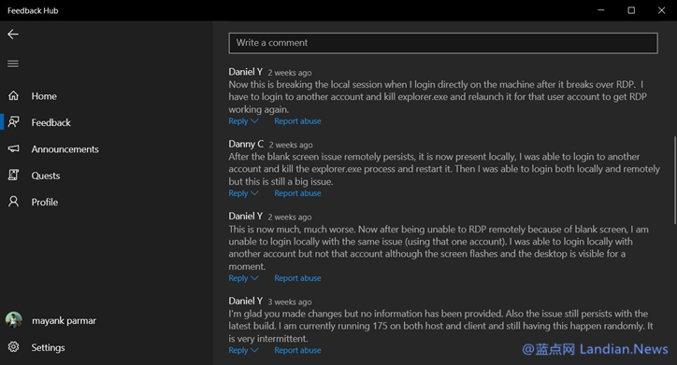Click the vertical scrollbar thumb

pos(675,180)
